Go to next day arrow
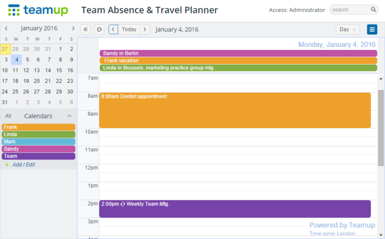Image resolution: width=385 pixels, height=239 pixels. [x=145, y=29]
